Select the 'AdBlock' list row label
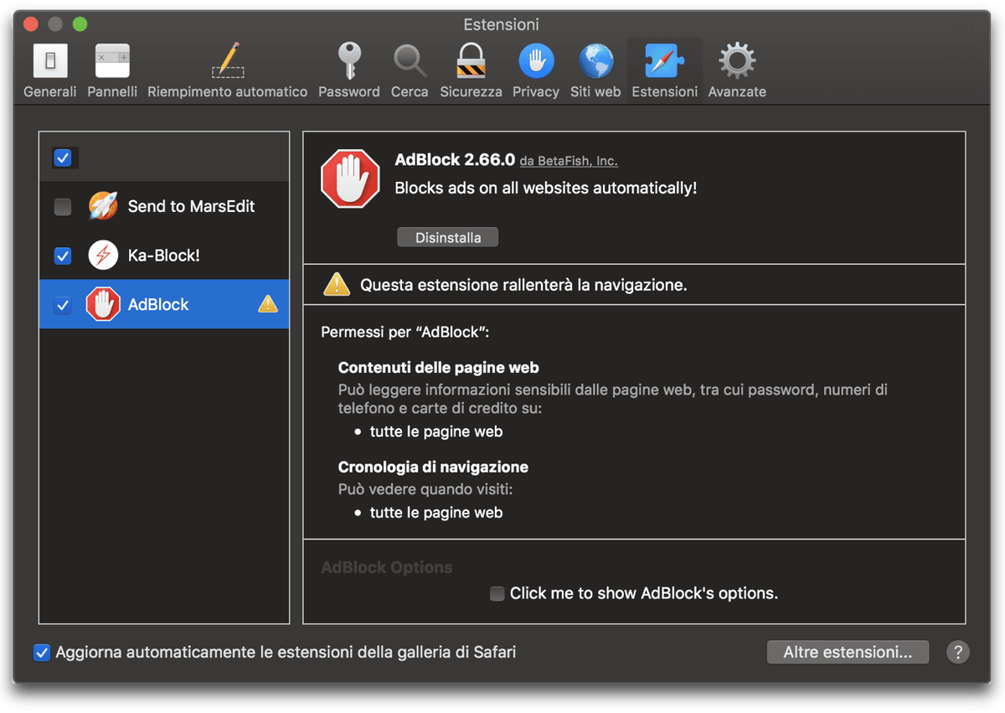The width and height of the screenshot is (1005, 713). click(158, 305)
